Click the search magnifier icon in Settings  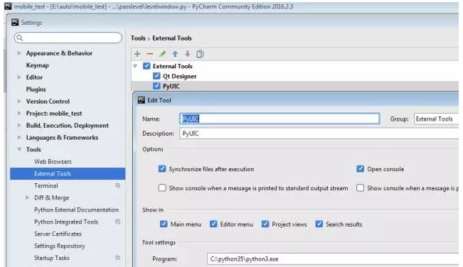click(x=20, y=38)
